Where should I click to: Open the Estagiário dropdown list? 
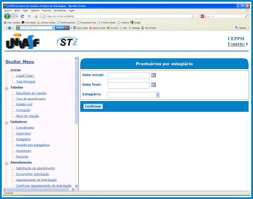134,95
